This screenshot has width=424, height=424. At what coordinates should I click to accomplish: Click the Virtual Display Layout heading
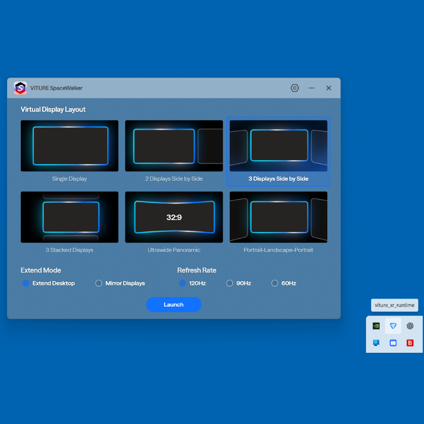coord(53,109)
